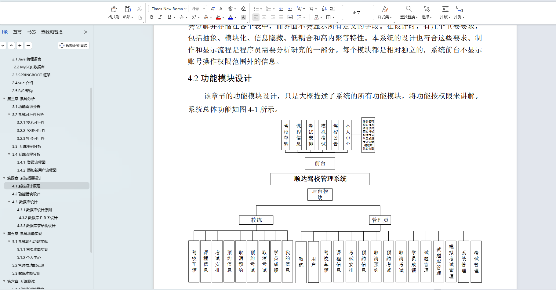Close the navigation pane with X
Viewport: 556px width, 290px height.
(86, 32)
